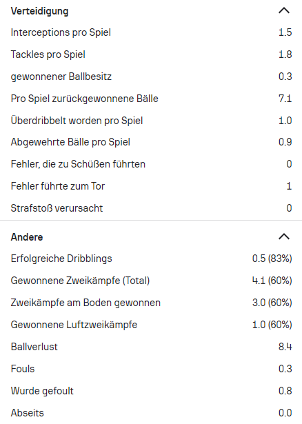Collapse the Andere section chevron

284,237
